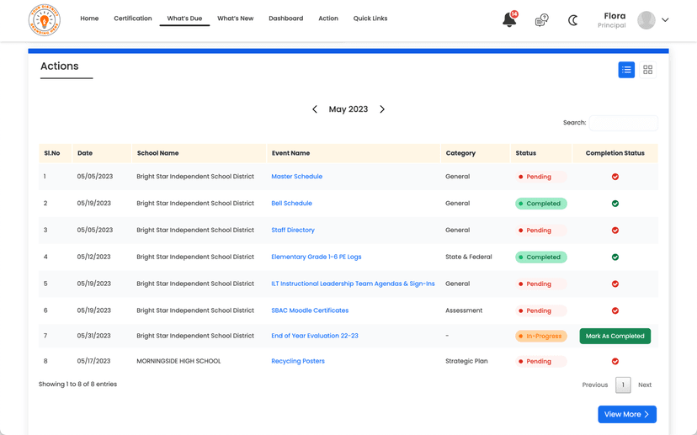Image resolution: width=697 pixels, height=435 pixels.
Task: Click Bell Schedule green completion checkmark
Action: [615, 204]
